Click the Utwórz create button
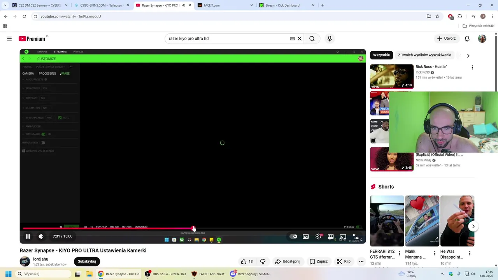The height and width of the screenshot is (280, 498). point(446,38)
